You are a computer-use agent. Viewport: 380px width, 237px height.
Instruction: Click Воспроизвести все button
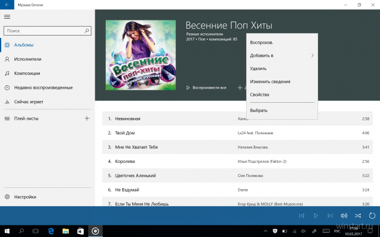coord(206,88)
